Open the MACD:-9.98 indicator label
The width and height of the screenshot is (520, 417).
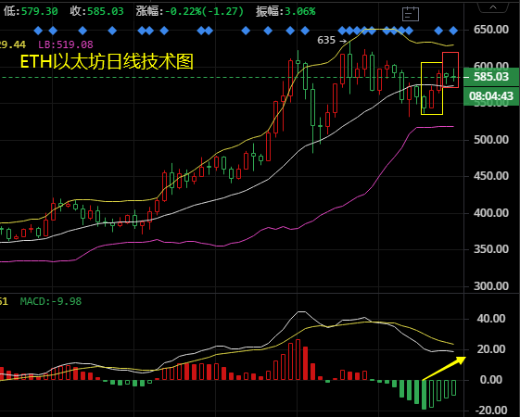point(51,301)
